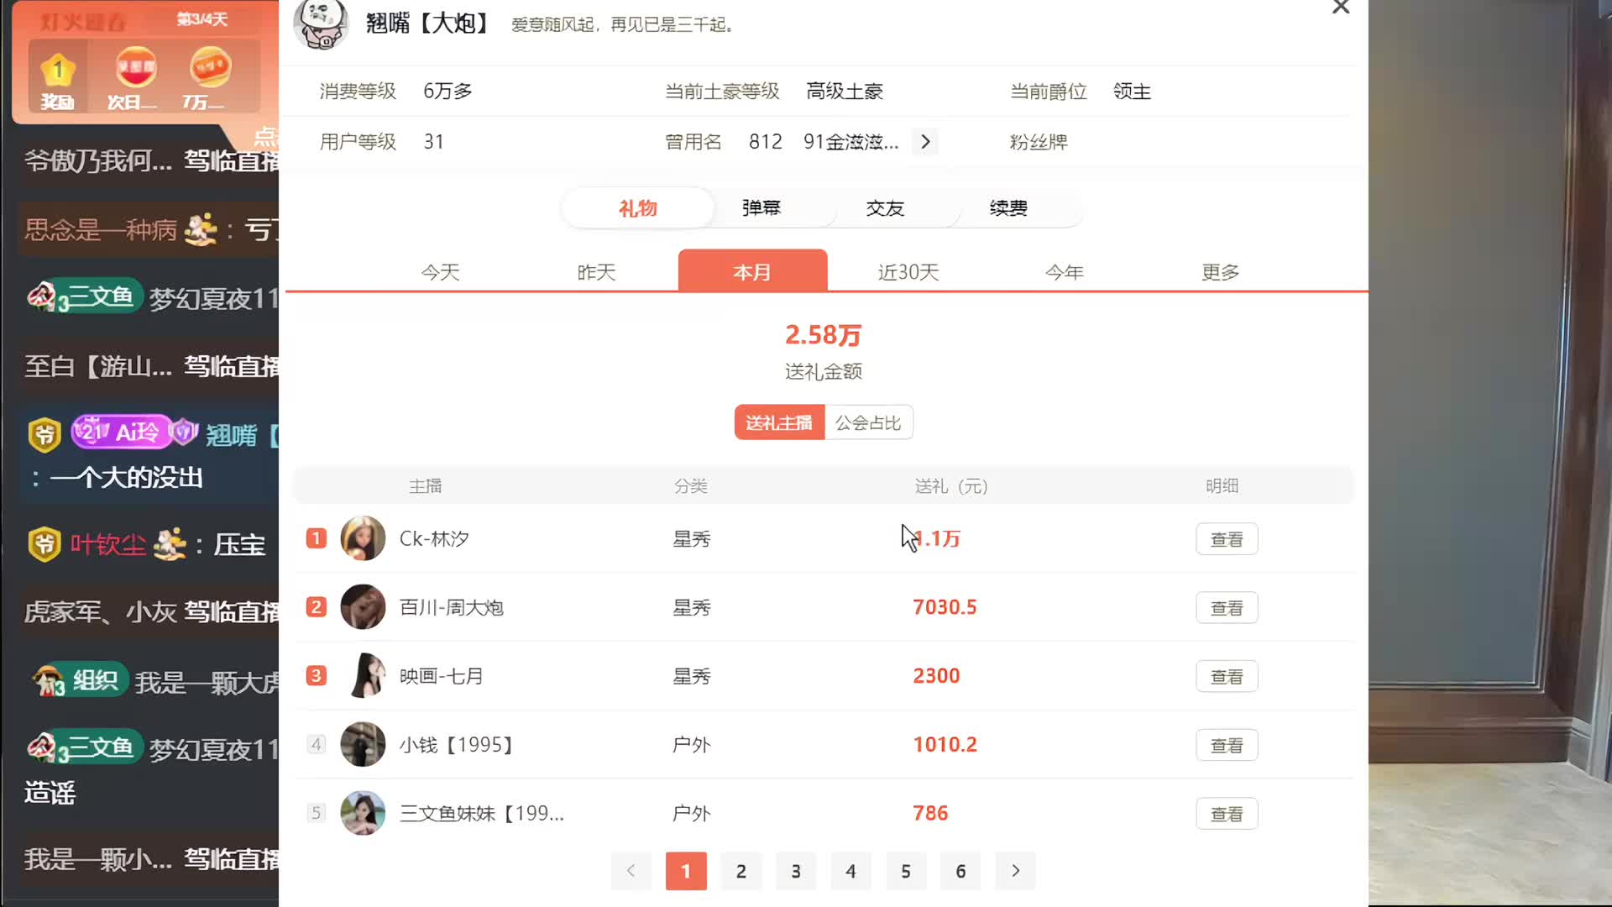Screen dimensions: 1612x907
Task: Go to previous page arrow
Action: coord(631,871)
